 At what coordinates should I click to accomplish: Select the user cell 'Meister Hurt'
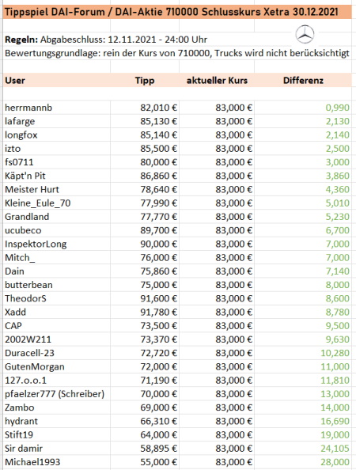coord(32,189)
